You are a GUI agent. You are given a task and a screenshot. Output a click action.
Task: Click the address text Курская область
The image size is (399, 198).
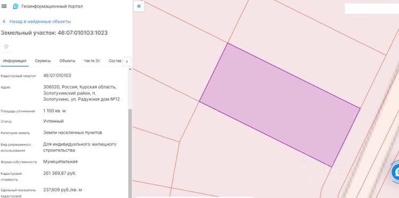(98, 87)
